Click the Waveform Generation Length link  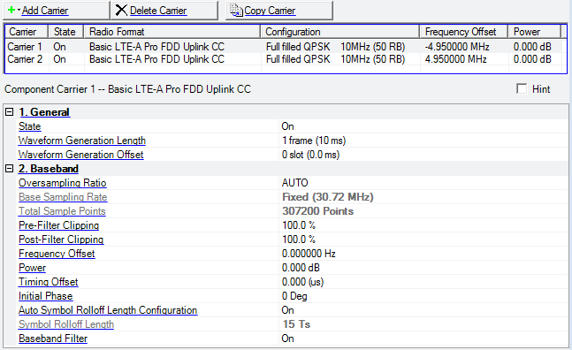[82, 141]
